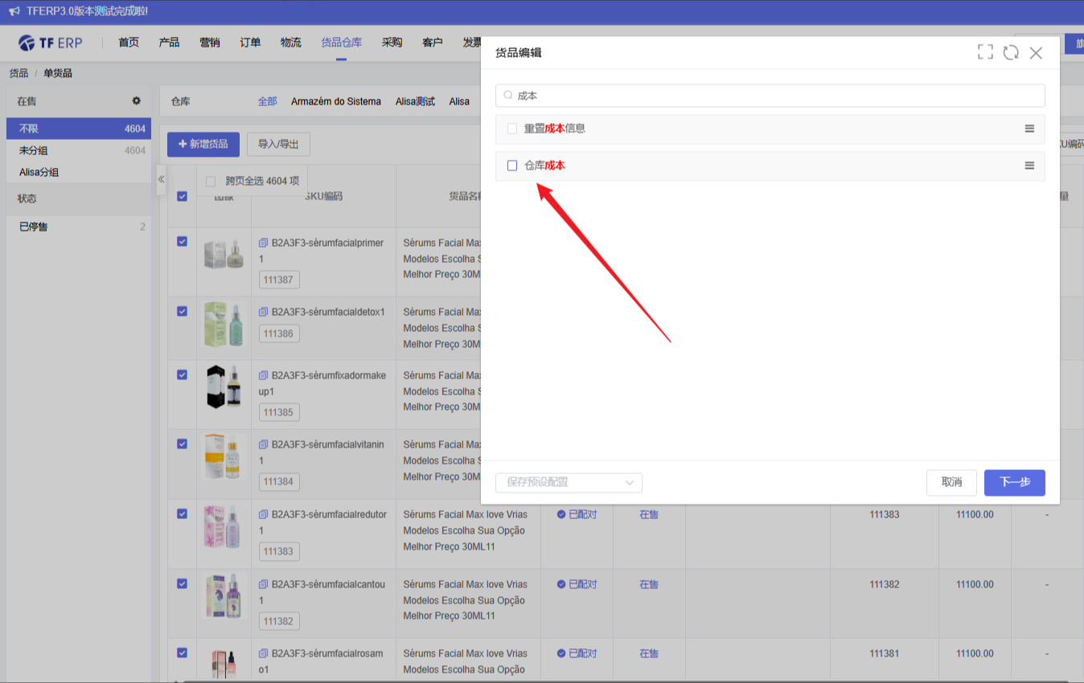Click the copy icon beside SKU B2A3F3-sérumfixadormakeup1
1084x683 pixels.
click(263, 375)
